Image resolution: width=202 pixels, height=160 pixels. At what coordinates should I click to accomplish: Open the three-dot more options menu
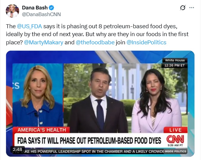(x=192, y=8)
